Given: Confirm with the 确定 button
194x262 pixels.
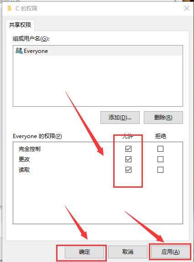Looking at the screenshot, I should pos(84,252).
